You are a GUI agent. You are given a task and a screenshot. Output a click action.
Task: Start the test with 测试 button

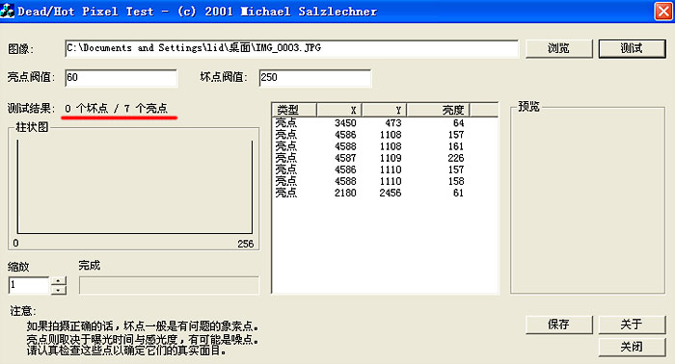point(632,48)
